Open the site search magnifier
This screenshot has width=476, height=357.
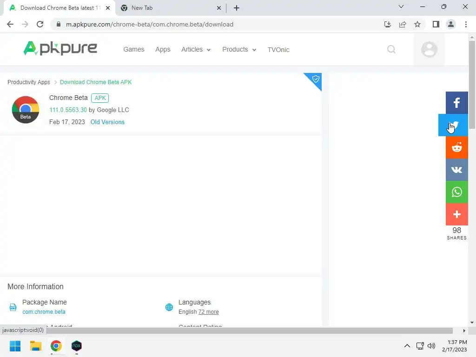[x=391, y=49]
